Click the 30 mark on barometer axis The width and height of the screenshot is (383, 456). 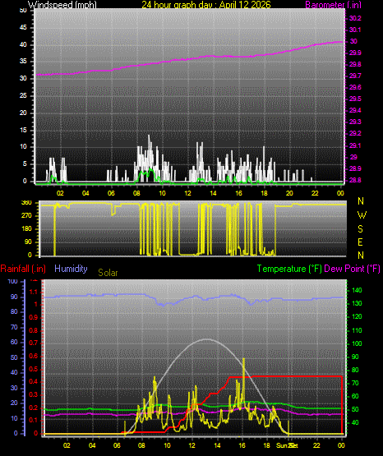(353, 41)
